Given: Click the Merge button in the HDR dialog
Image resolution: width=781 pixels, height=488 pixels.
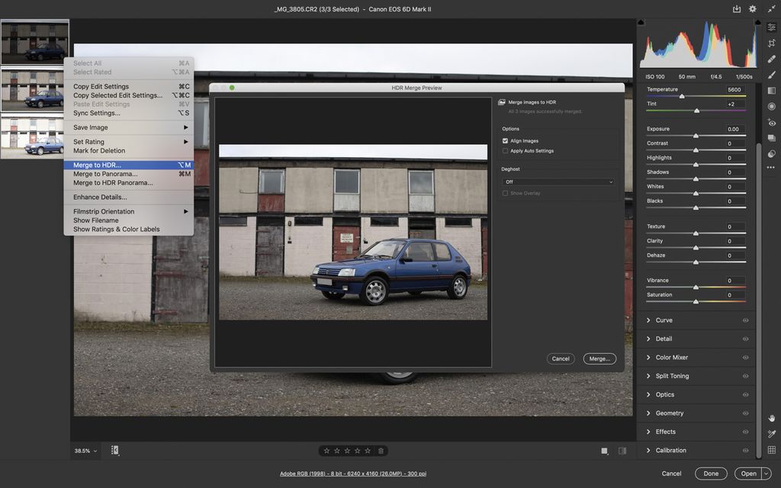Looking at the screenshot, I should [599, 358].
